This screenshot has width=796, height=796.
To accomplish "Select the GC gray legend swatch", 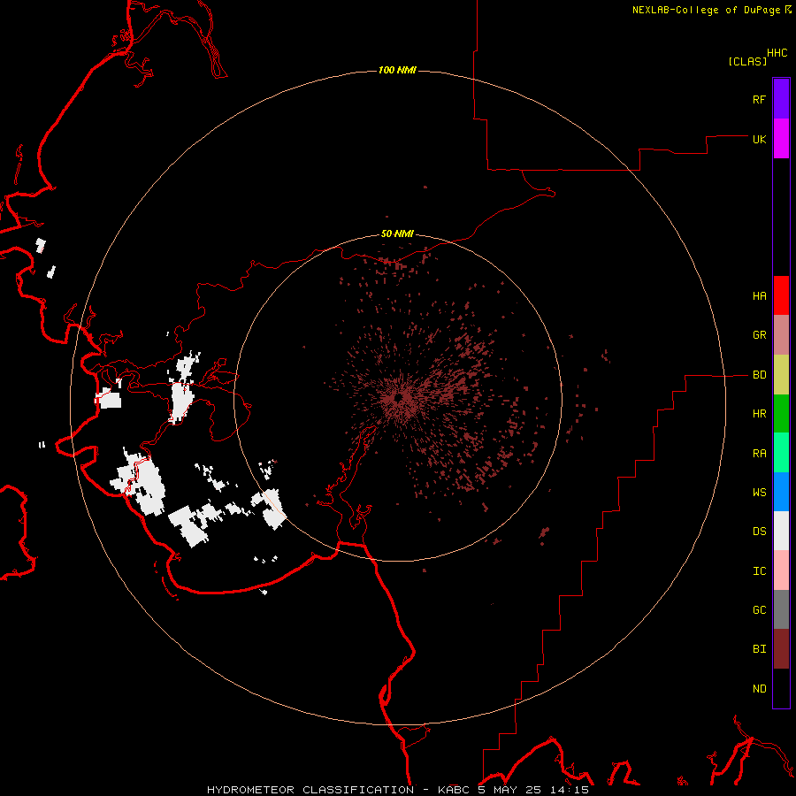I will [781, 609].
